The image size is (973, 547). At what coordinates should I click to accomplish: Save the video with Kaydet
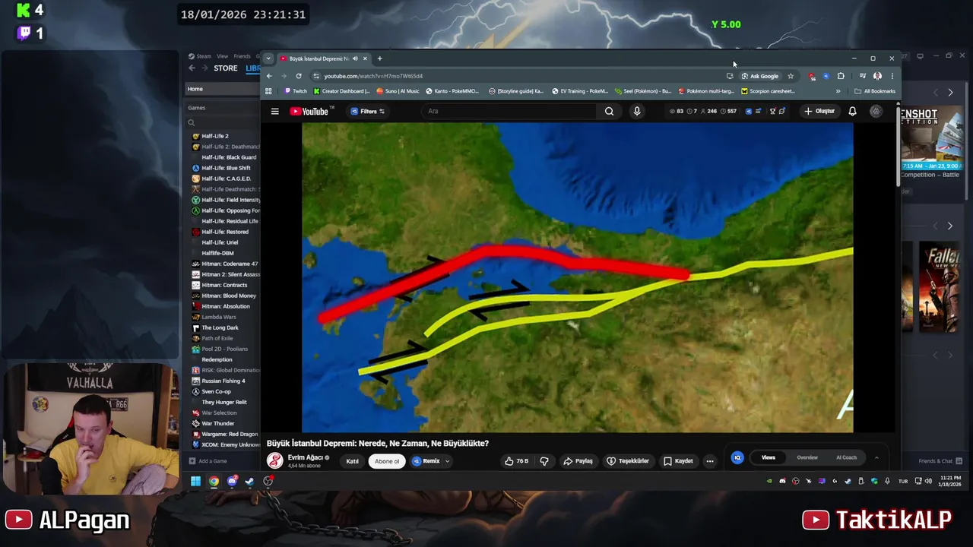tap(678, 461)
